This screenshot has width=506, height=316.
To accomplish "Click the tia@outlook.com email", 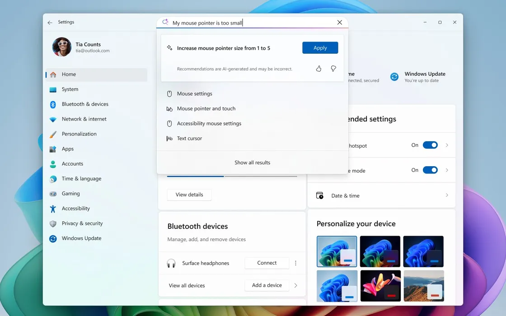I will point(93,51).
